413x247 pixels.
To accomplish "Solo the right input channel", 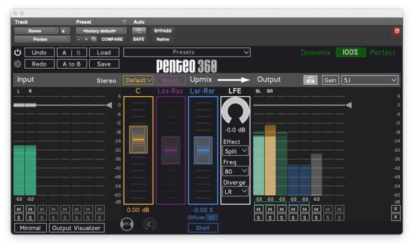I will tap(30, 218).
